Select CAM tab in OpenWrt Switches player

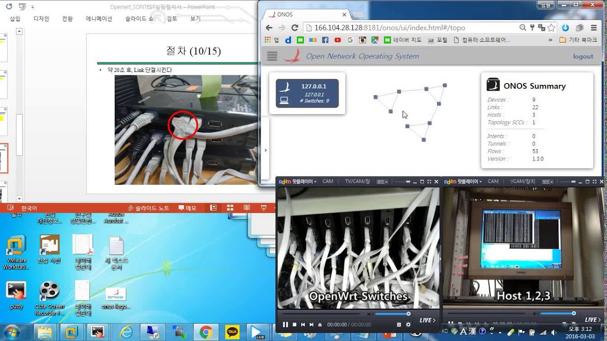tap(328, 181)
